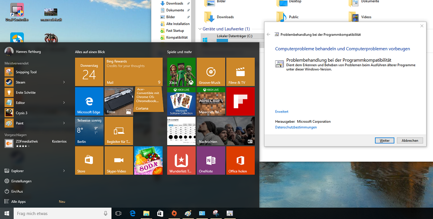Screen dimensions: 433x219
Task: Go back in the troubleshooter dialog
Action: 268,35
